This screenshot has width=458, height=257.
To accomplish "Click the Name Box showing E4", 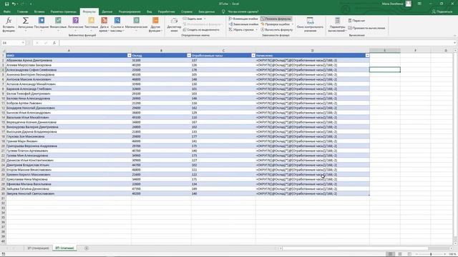I will pos(11,43).
